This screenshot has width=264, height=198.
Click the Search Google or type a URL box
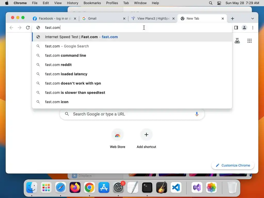tap(132, 114)
